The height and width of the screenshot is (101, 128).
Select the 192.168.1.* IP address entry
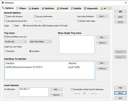(25, 89)
